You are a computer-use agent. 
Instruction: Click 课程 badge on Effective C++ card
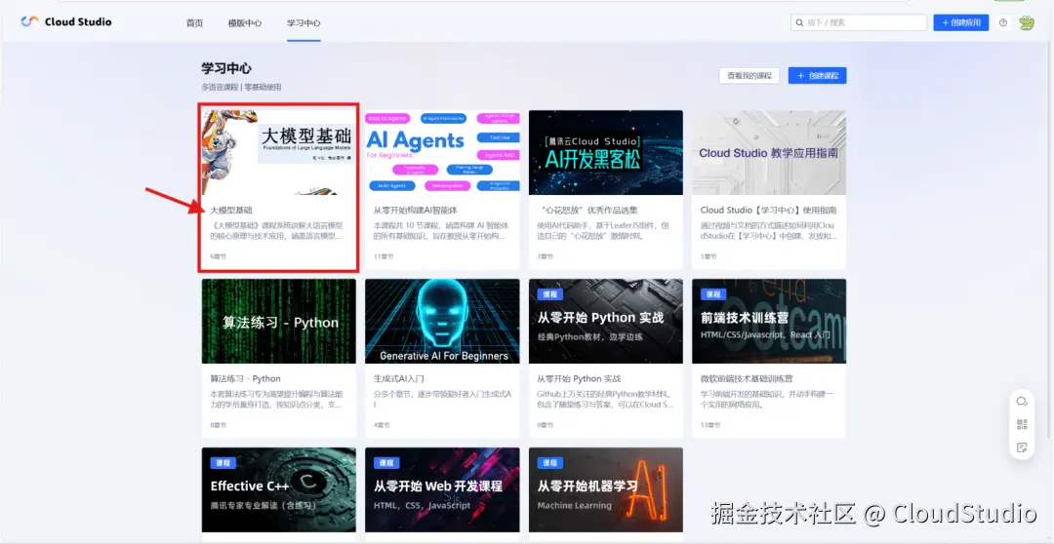pos(223,463)
